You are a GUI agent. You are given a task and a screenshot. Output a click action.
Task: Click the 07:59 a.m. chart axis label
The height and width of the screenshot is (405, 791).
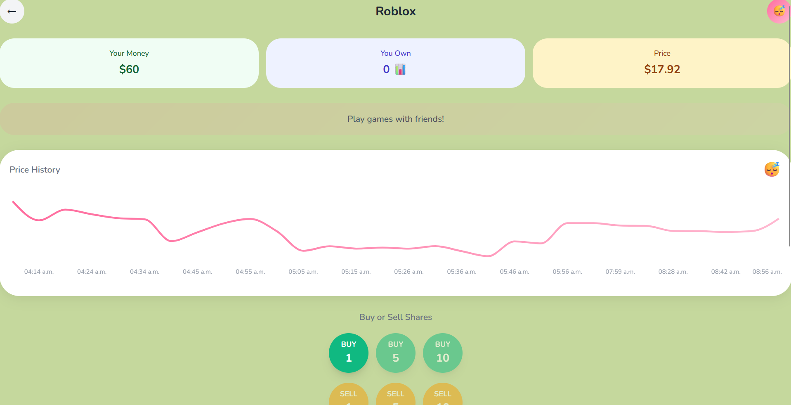[x=620, y=272]
